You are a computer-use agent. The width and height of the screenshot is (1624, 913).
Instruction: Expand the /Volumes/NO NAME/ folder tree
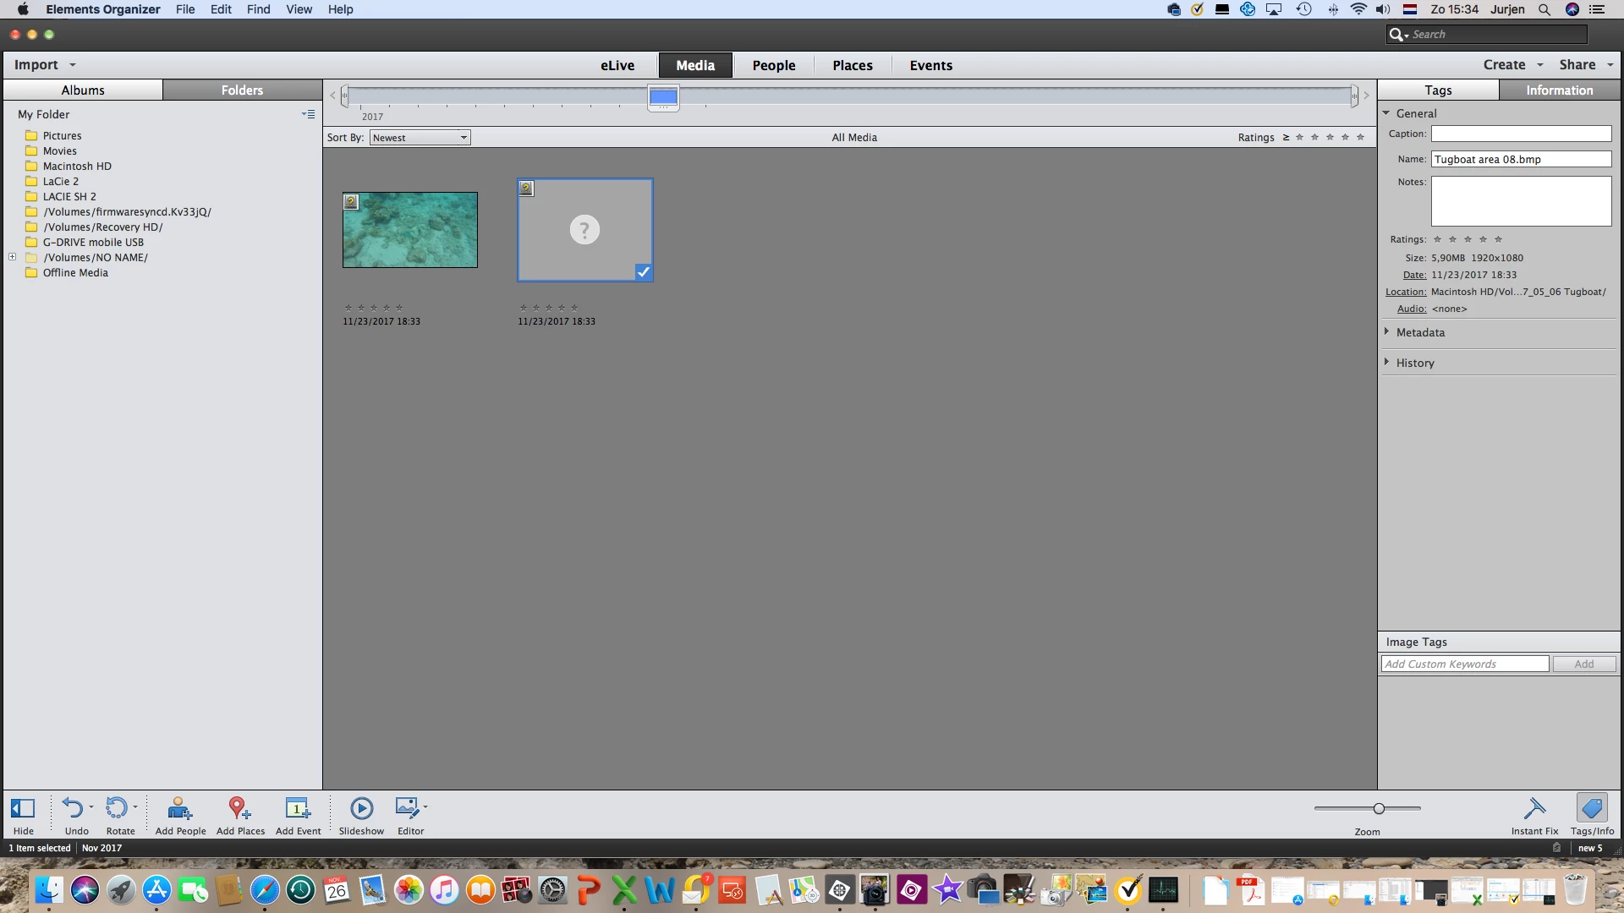[13, 257]
